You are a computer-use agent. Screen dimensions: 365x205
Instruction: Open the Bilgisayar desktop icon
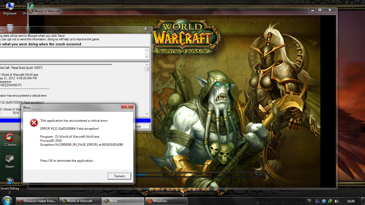point(10,8)
